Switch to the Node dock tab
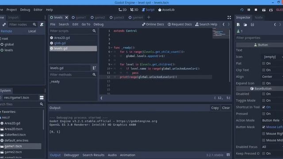Viewport: 283px width, 159px height. [259, 18]
